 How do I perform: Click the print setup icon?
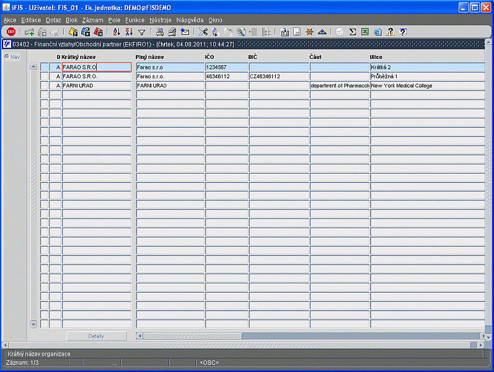pyautogui.click(x=172, y=32)
